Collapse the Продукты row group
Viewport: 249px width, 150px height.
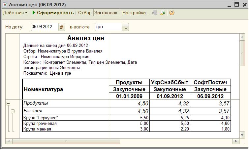point(8,103)
